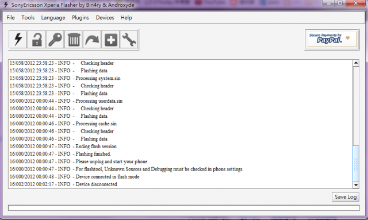Select the 'Processing system.sin' log line
Image resolution: width=368 pixels, height=220 pixels.
pos(65,78)
